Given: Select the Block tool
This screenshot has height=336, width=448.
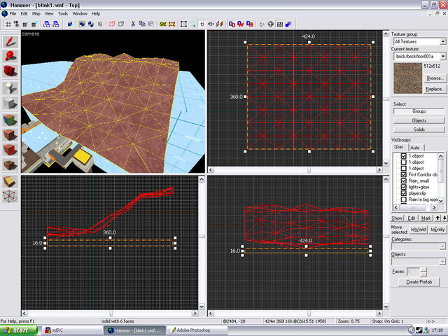Looking at the screenshot, I should pos(10,103).
